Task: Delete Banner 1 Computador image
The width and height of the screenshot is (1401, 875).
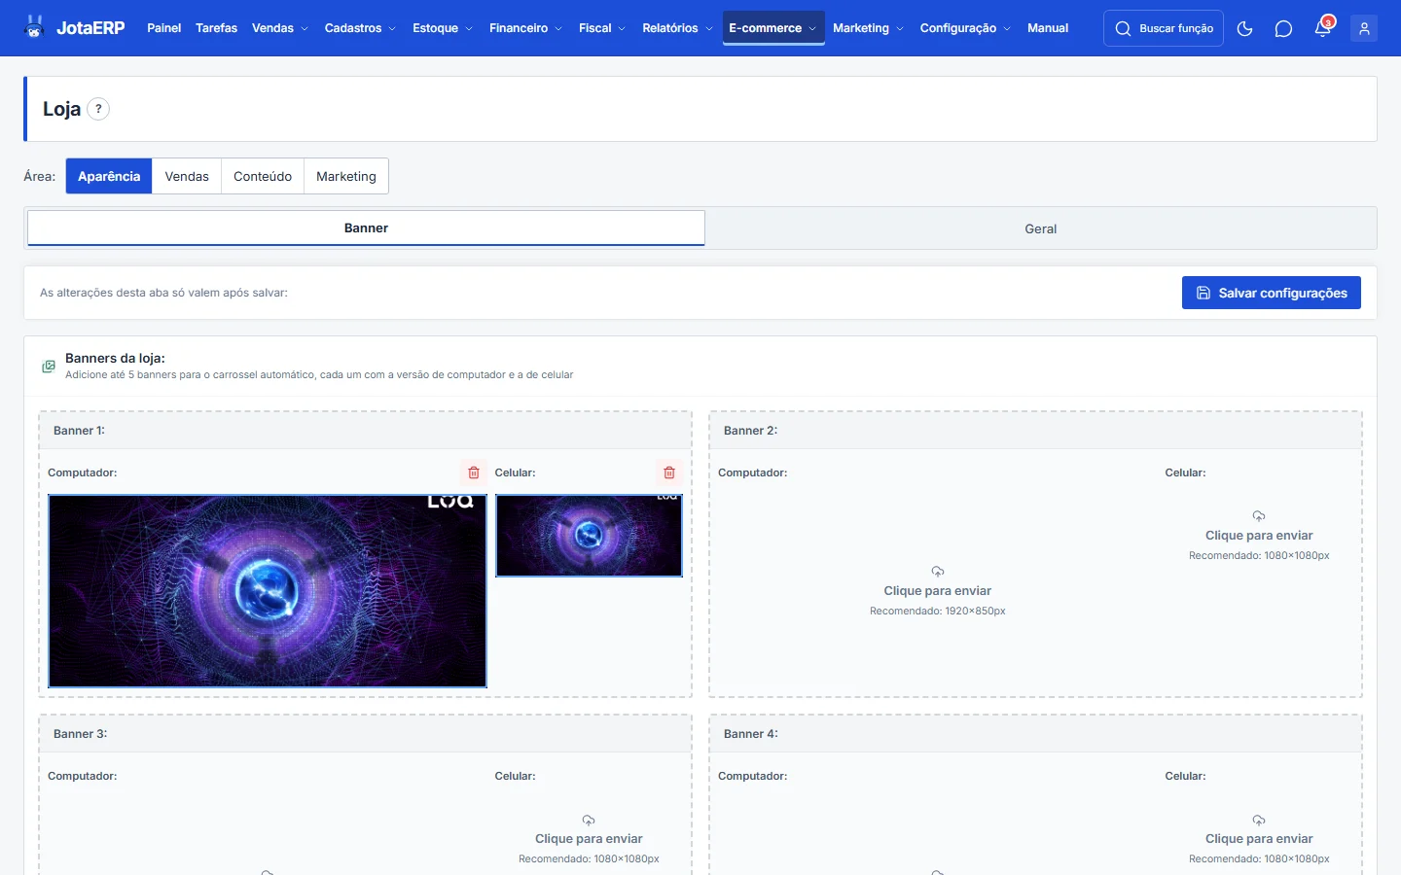Action: click(474, 472)
